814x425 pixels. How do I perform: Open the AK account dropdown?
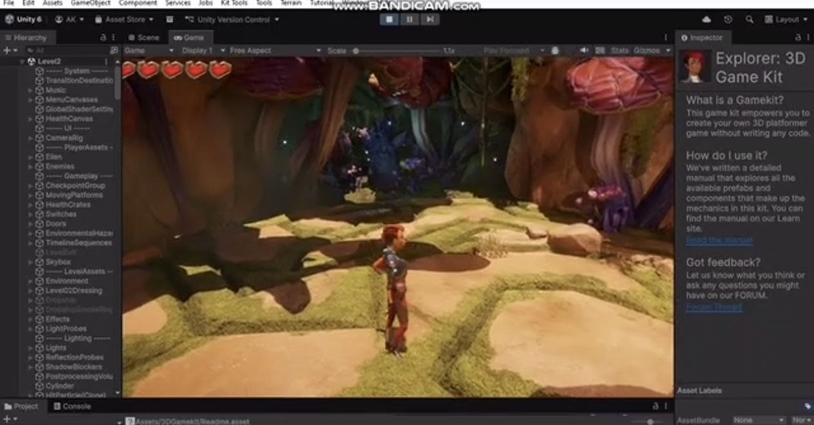[x=70, y=19]
